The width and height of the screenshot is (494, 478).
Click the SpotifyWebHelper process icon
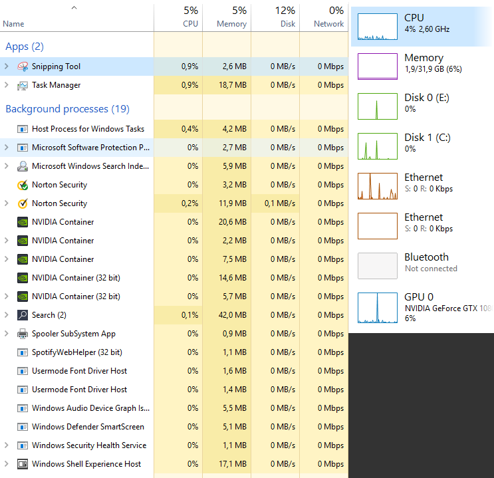click(x=23, y=352)
